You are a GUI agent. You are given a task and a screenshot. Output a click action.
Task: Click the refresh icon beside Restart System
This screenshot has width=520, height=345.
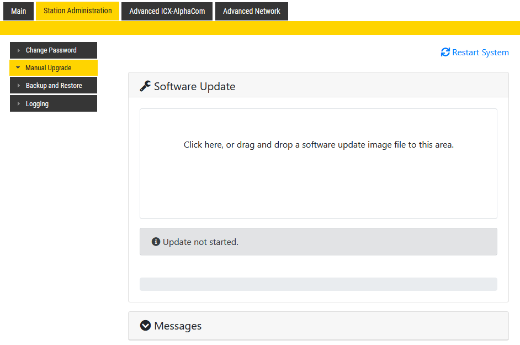pyautogui.click(x=445, y=53)
